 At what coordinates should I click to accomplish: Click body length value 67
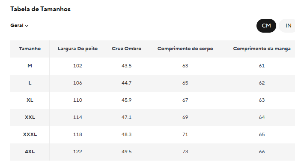pos(185,100)
